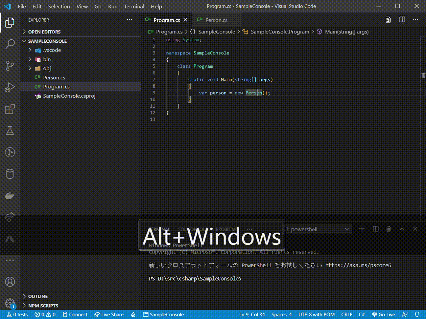
Task: Open the Extensions view
Action: (10, 109)
